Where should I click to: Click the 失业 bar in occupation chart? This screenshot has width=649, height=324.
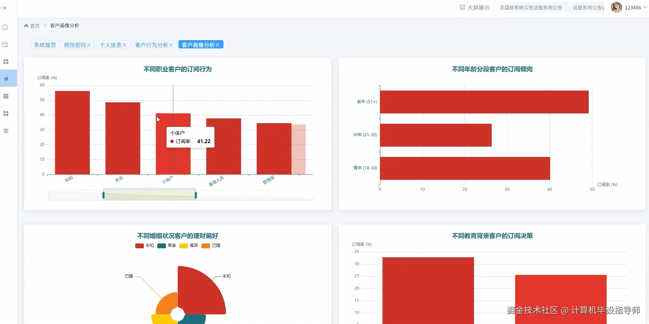pyautogui.click(x=123, y=138)
